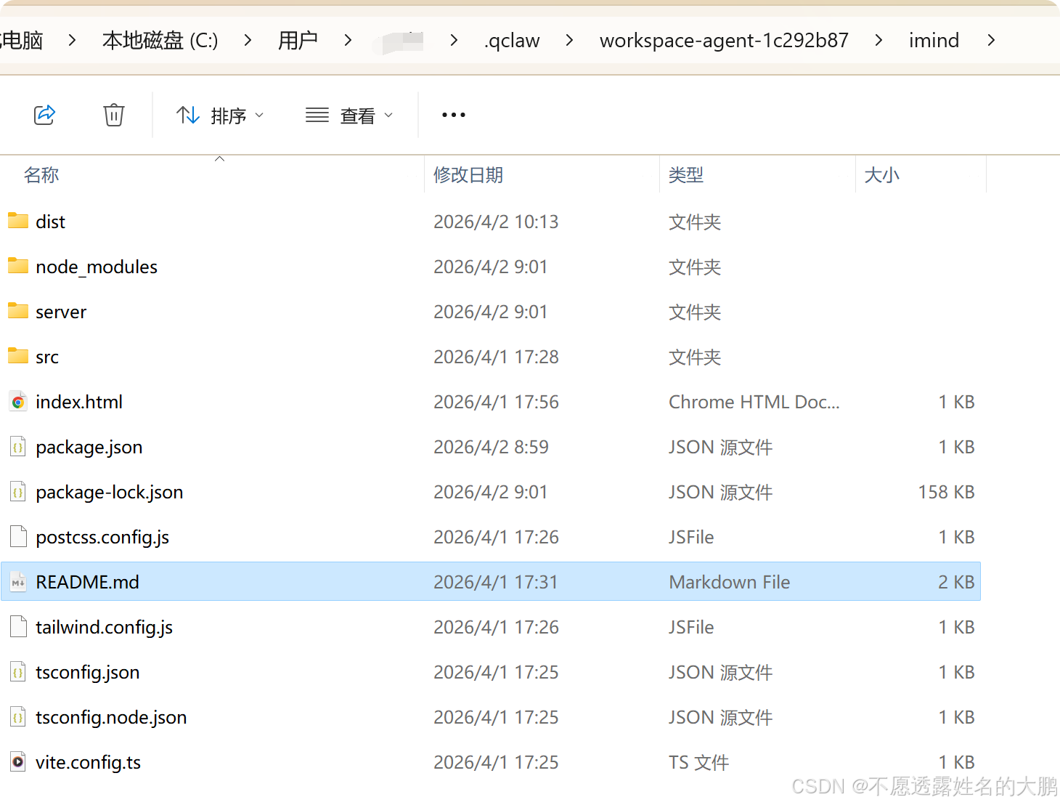
Task: Select the README.md file name
Action: [x=88, y=582]
